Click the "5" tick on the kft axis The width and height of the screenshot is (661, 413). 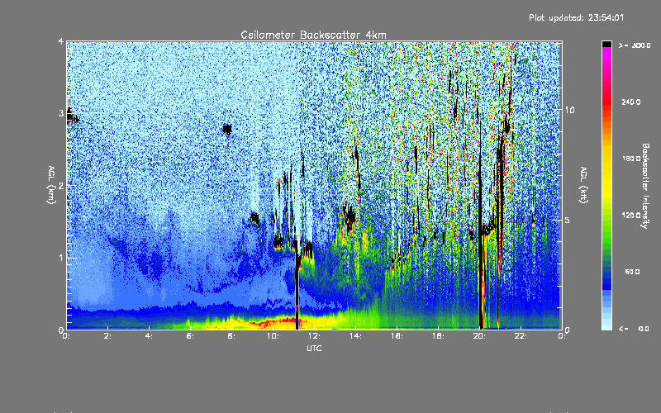568,220
